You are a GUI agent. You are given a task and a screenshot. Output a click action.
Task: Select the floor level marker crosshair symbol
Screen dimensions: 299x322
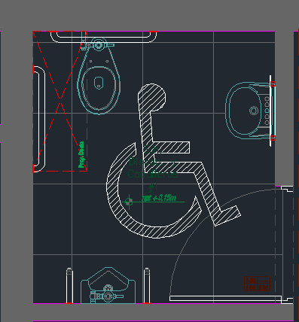[x=129, y=202]
